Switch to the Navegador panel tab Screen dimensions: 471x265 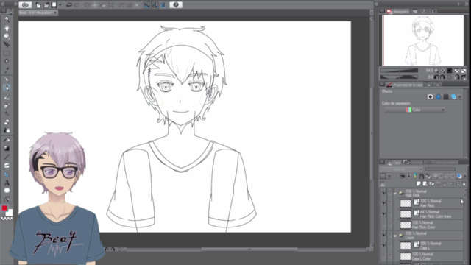pyautogui.click(x=397, y=12)
